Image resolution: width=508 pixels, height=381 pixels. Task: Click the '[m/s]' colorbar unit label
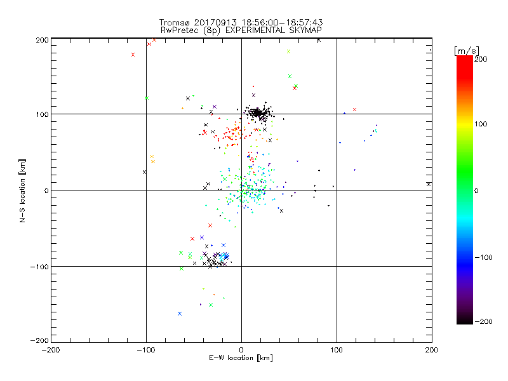[467, 51]
